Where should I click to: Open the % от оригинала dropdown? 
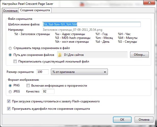point(79,72)
